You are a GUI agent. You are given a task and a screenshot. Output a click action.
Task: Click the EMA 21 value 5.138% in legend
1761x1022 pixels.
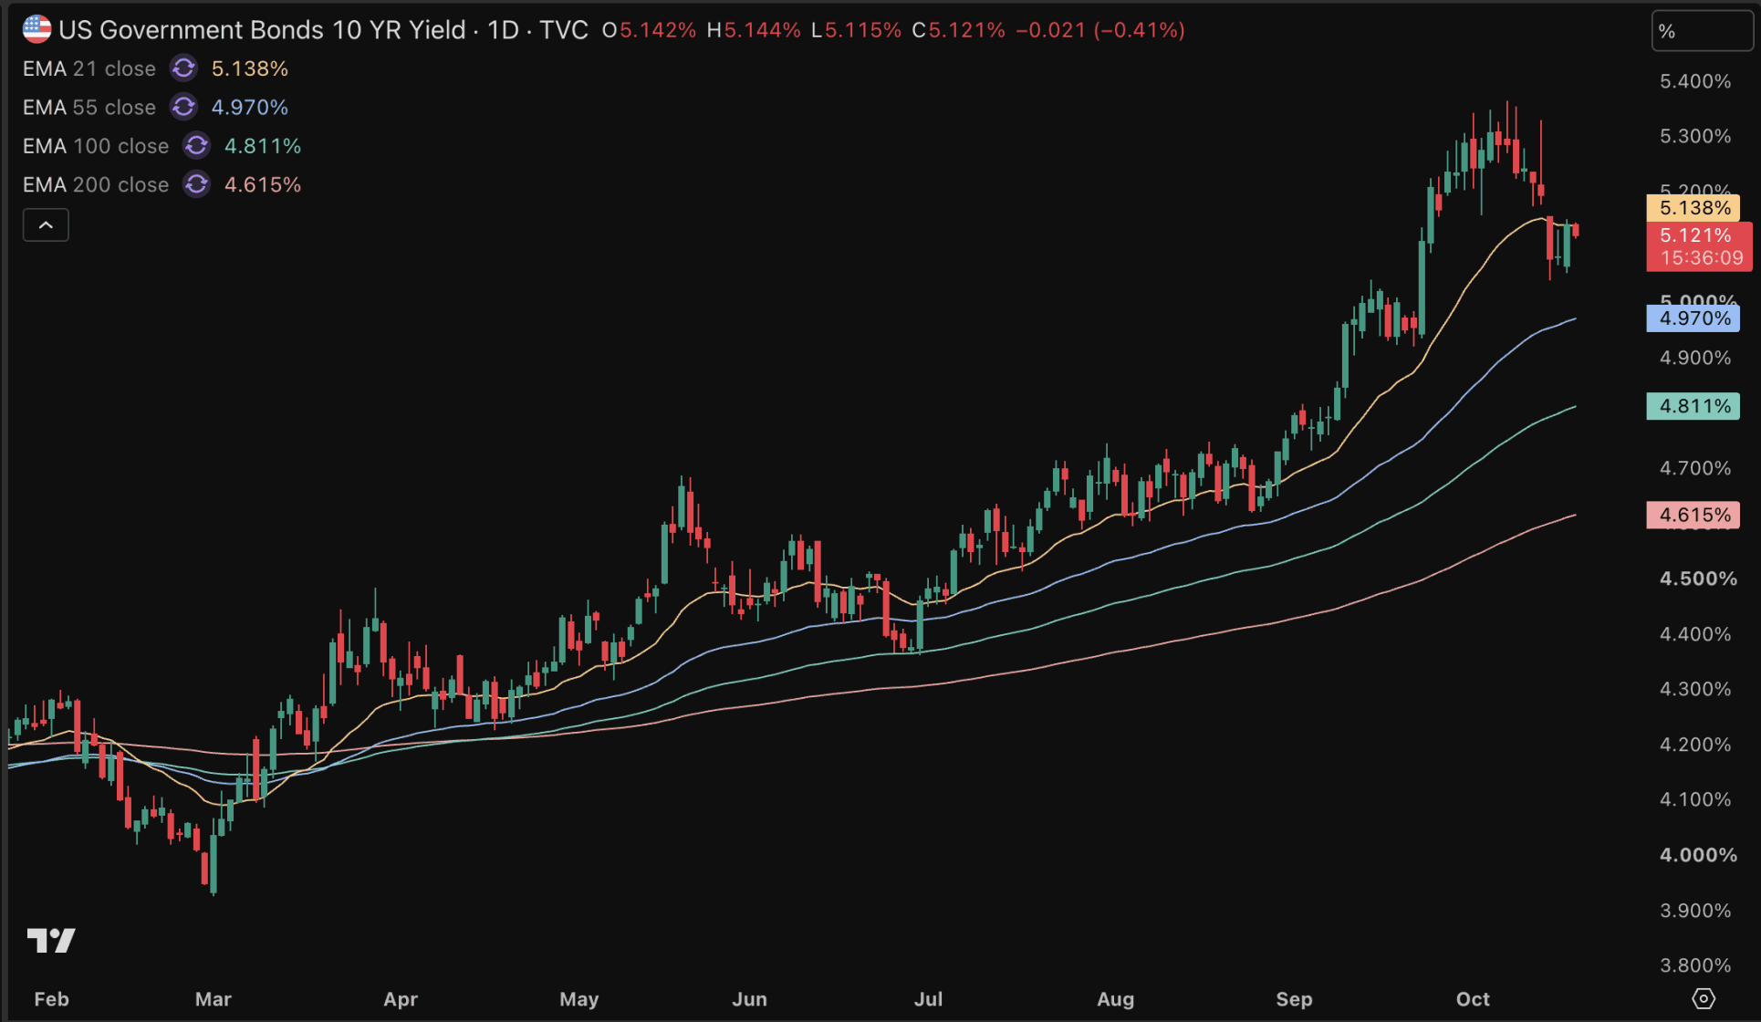pyautogui.click(x=250, y=68)
